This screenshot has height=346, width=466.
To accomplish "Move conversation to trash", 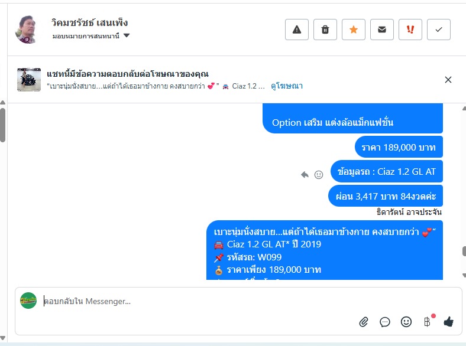I will (325, 30).
